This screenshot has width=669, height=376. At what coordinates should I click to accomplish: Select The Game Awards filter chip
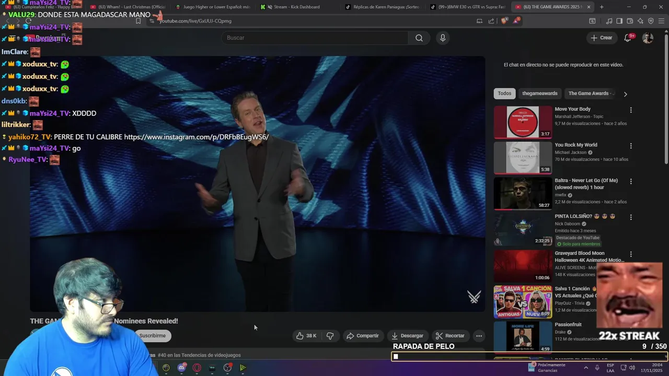pos(591,93)
